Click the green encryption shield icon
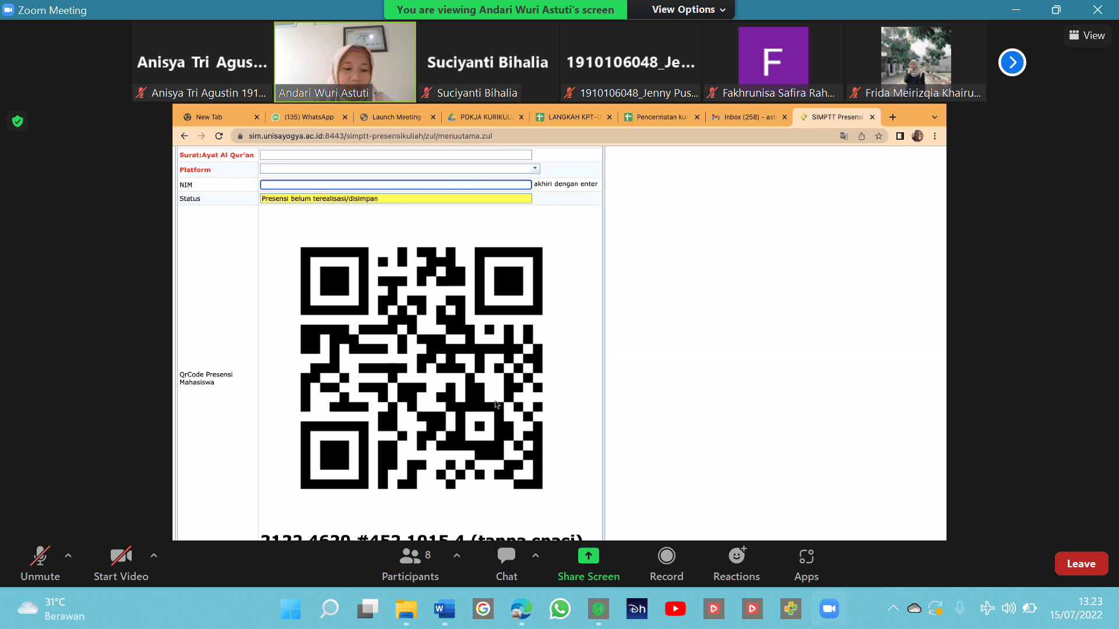The width and height of the screenshot is (1119, 629). [17, 121]
